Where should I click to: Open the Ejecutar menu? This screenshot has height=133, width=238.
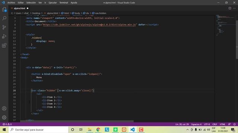(52, 3)
